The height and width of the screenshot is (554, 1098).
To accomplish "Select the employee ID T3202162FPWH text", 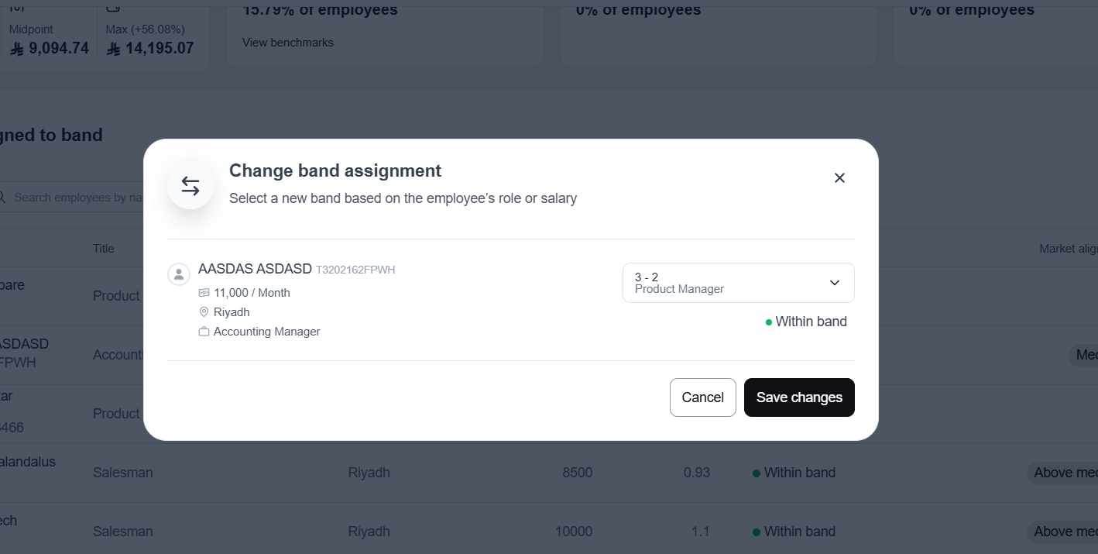I will [355, 270].
